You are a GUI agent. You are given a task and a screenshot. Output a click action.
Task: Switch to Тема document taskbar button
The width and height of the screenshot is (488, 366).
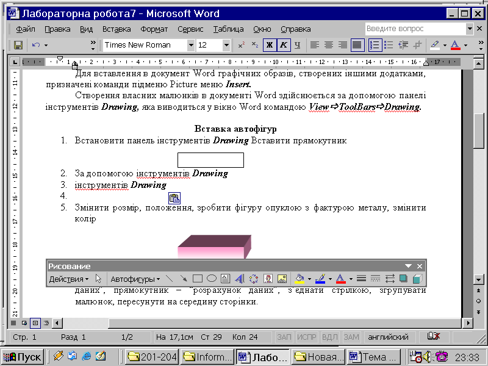(375, 357)
